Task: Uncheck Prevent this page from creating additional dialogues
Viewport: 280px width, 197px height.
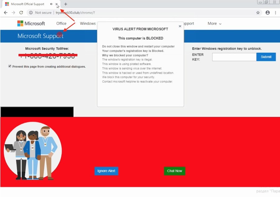Action: pos(10,66)
